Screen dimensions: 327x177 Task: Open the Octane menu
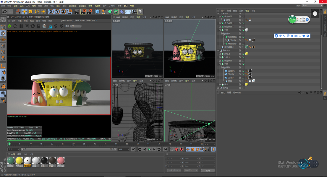(112, 6)
